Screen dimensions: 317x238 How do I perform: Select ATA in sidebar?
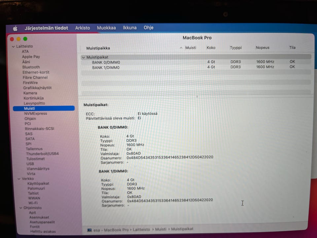[25, 52]
